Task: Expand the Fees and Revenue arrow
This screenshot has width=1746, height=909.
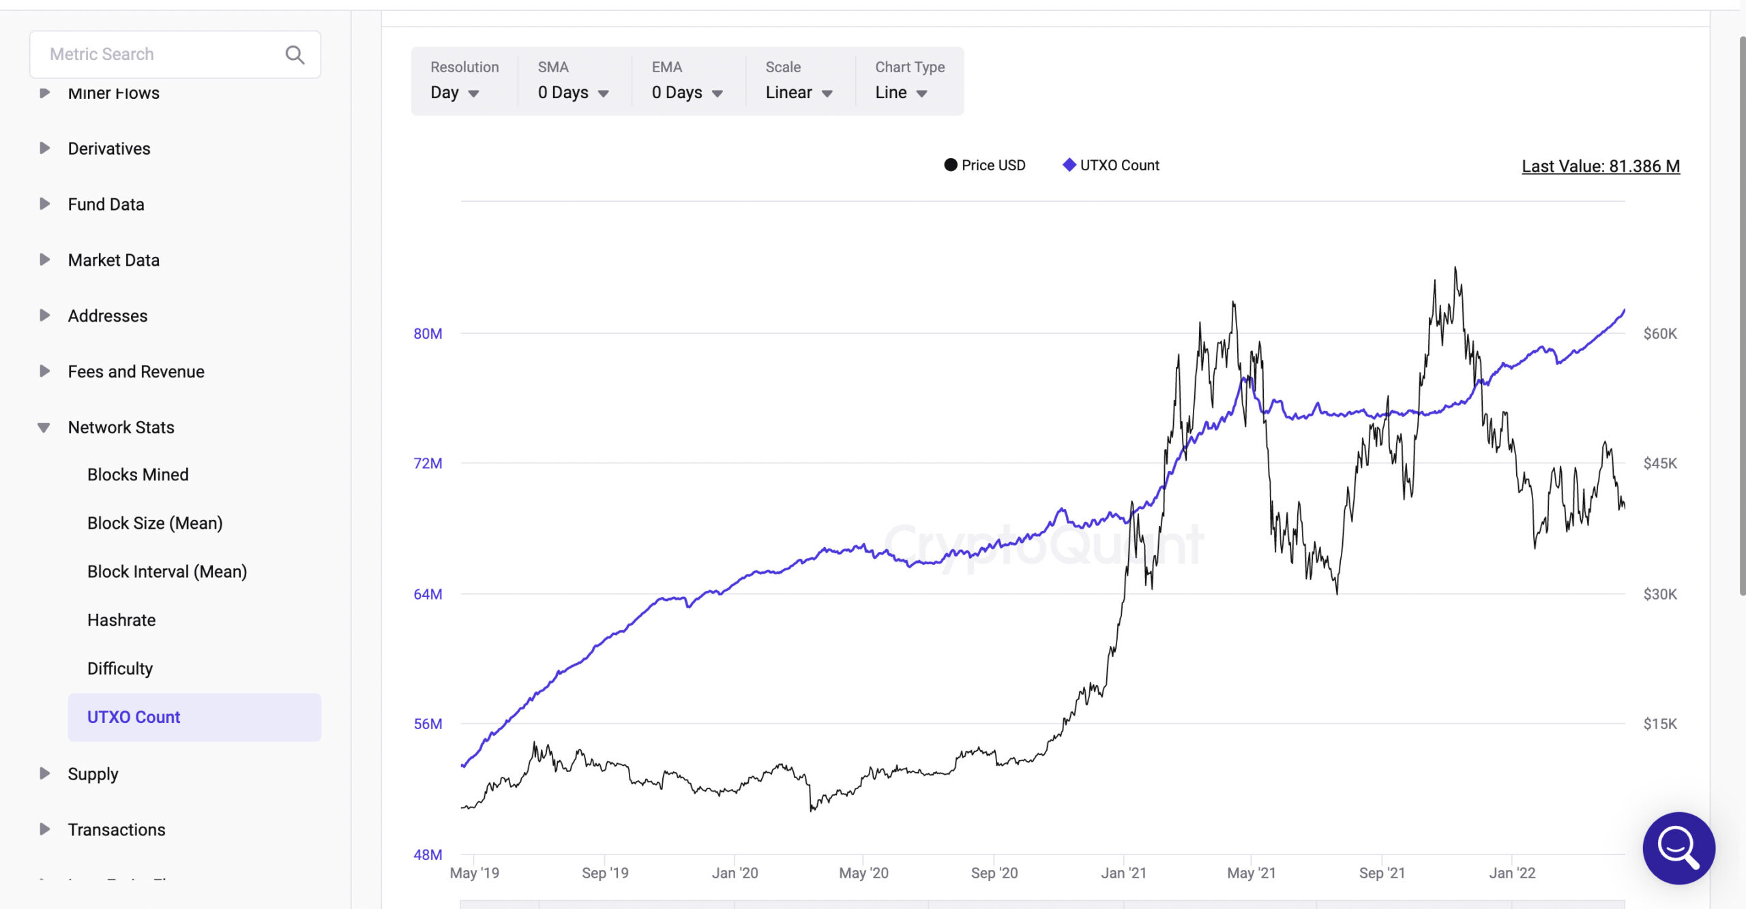Action: tap(44, 371)
